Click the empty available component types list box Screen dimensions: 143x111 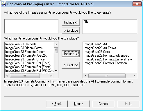pos(31,26)
